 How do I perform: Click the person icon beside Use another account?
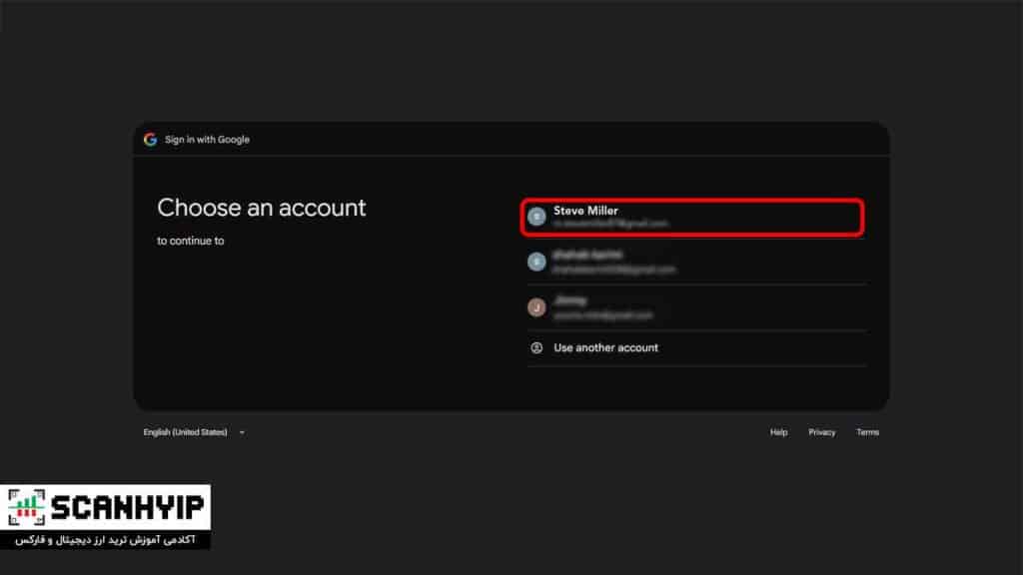pos(536,348)
